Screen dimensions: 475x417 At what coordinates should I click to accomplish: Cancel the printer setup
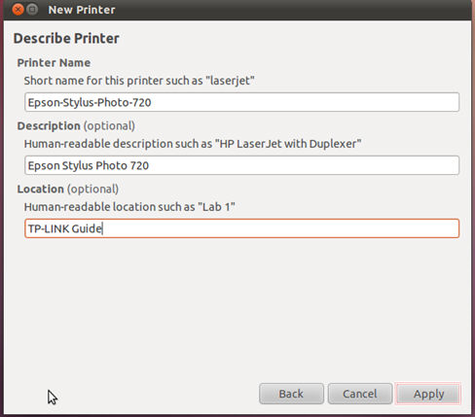coord(360,394)
